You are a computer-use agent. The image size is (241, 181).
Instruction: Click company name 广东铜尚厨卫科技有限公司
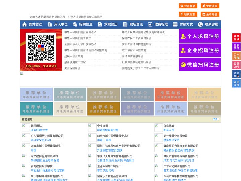click(47, 136)
